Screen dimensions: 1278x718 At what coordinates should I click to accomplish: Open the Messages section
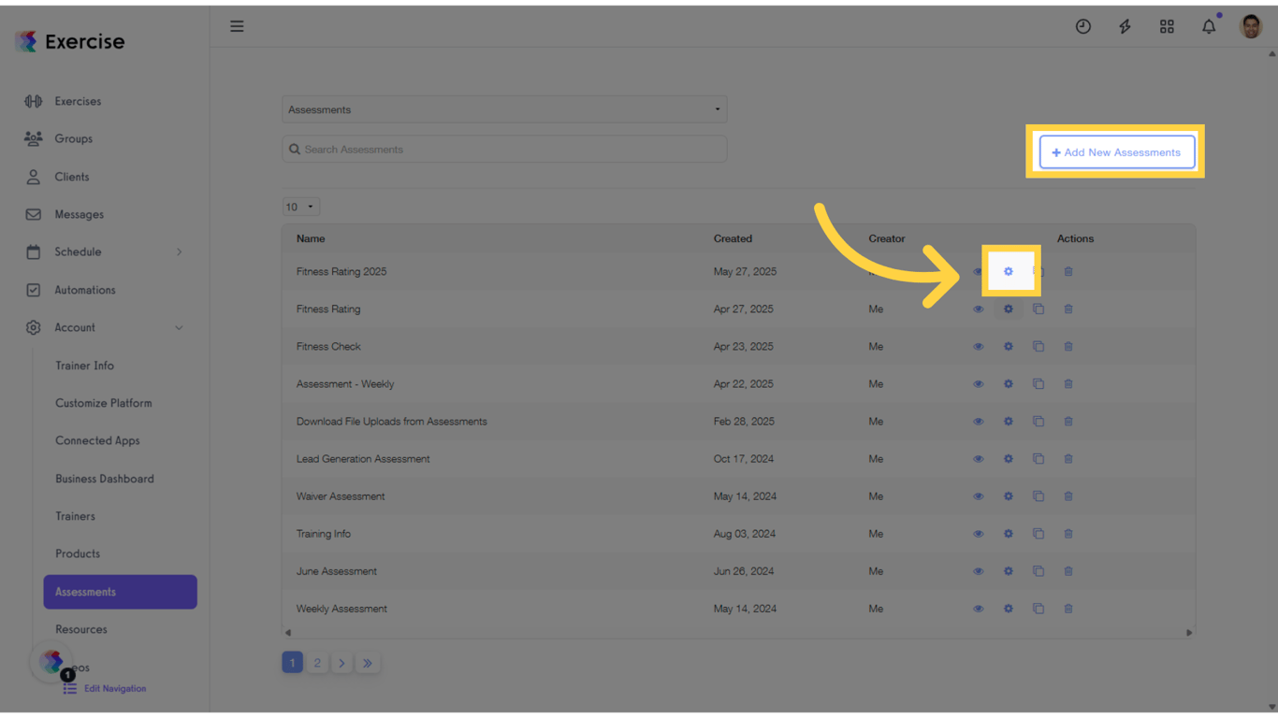point(80,214)
